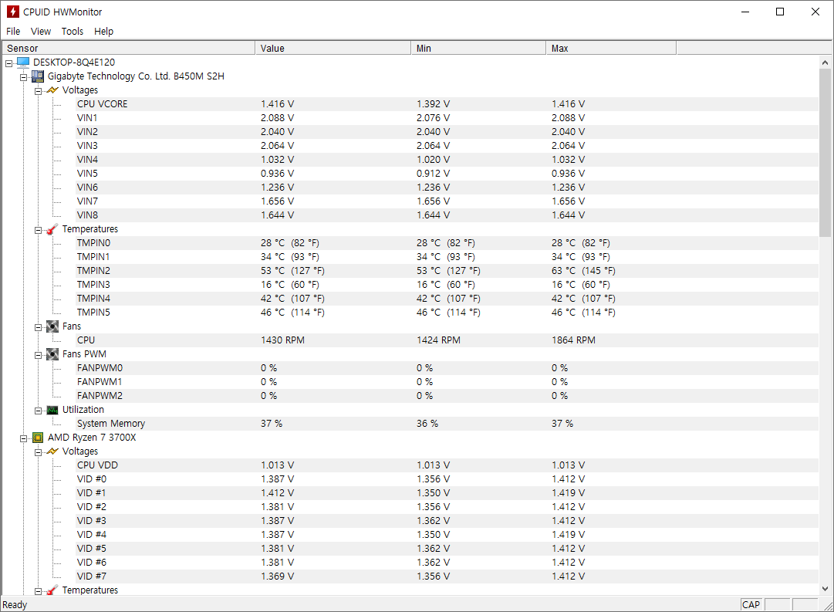Click the 36 % min System Memory value
Viewport: 834px width, 612px height.
(x=427, y=424)
